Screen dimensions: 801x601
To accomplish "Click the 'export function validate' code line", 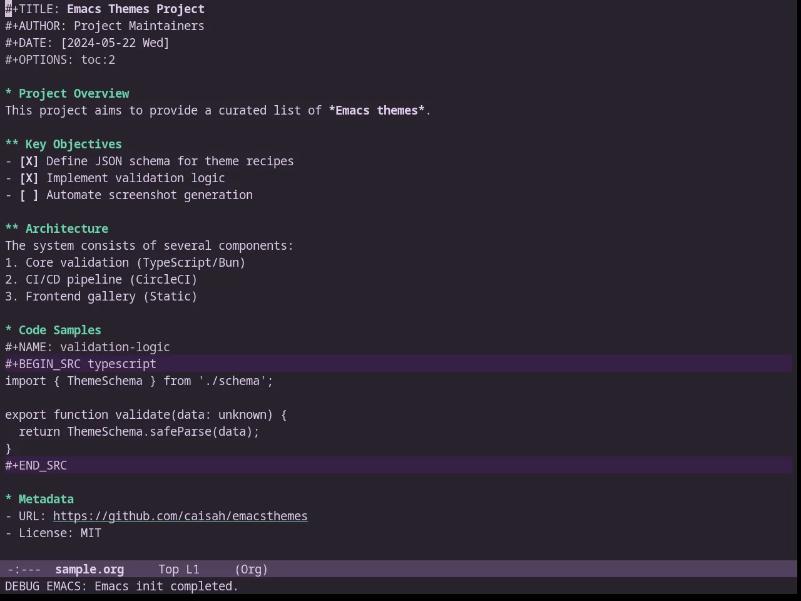I will pos(146,414).
